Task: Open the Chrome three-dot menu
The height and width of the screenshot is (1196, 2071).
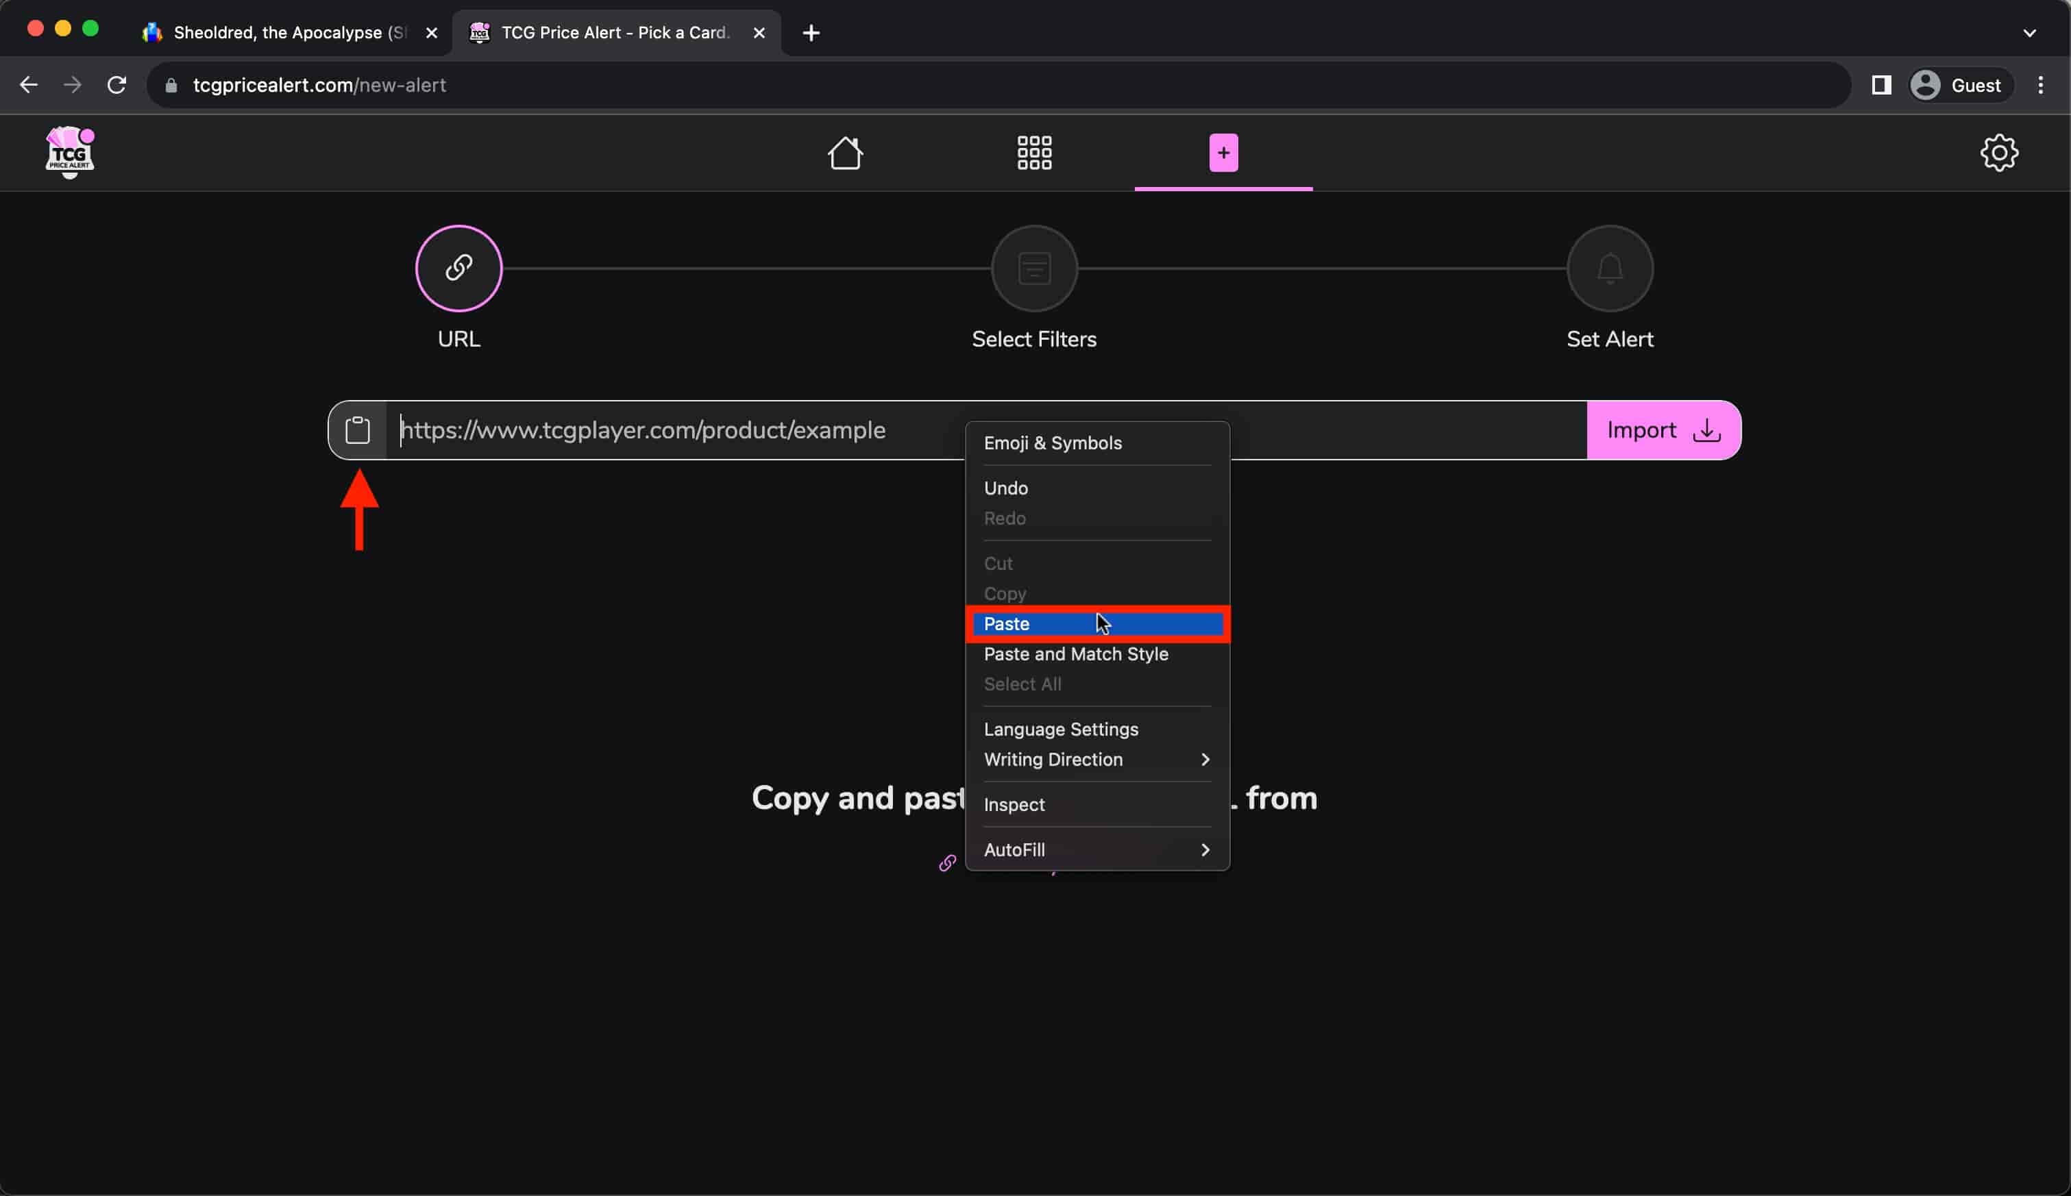Action: 2041,86
